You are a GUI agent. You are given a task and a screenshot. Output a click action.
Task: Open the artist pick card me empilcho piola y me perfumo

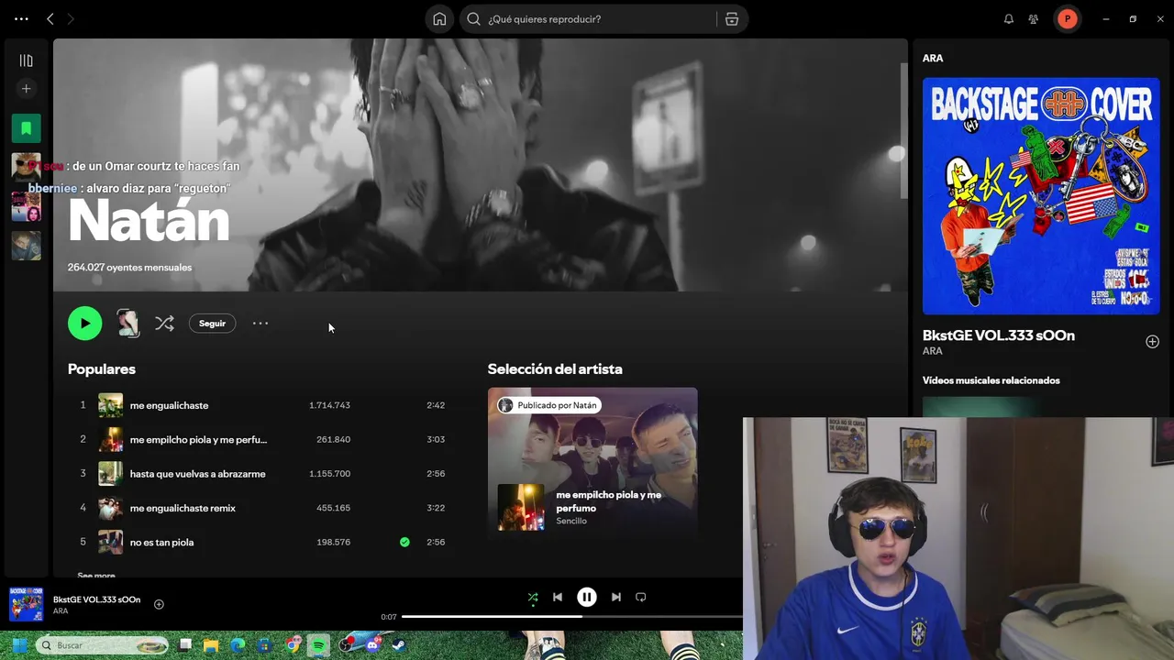click(593, 462)
